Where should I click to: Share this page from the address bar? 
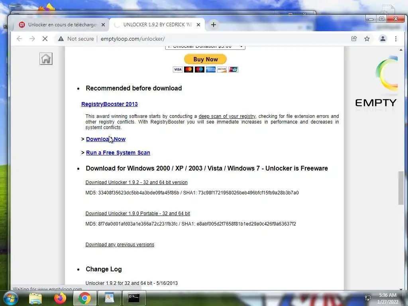point(354,39)
